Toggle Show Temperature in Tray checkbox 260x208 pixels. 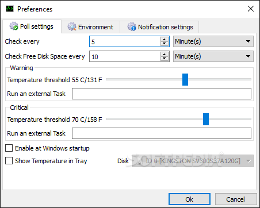(x=9, y=161)
